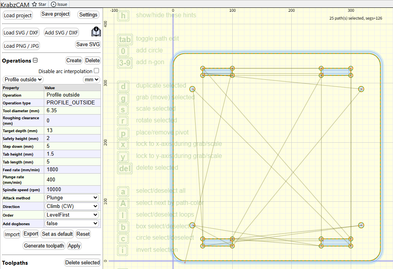Click the 'p' place pivot key icon

[123, 133]
